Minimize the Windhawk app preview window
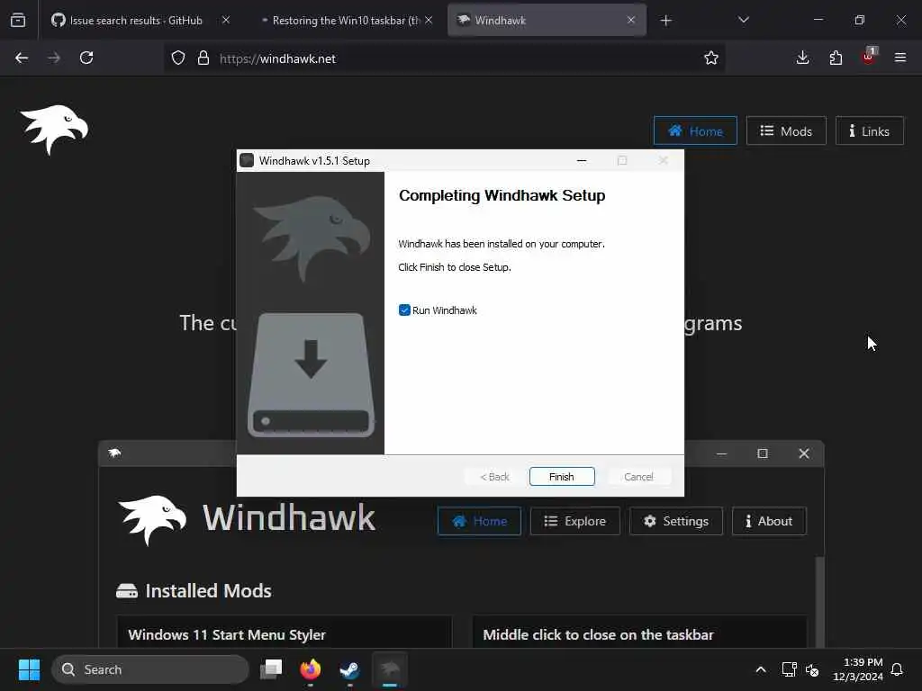This screenshot has width=922, height=691. coord(721,453)
